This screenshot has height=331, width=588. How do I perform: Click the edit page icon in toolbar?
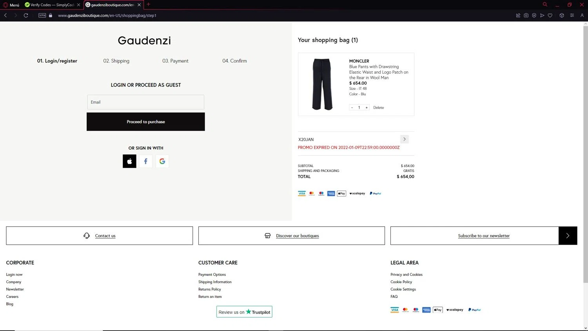click(x=518, y=15)
